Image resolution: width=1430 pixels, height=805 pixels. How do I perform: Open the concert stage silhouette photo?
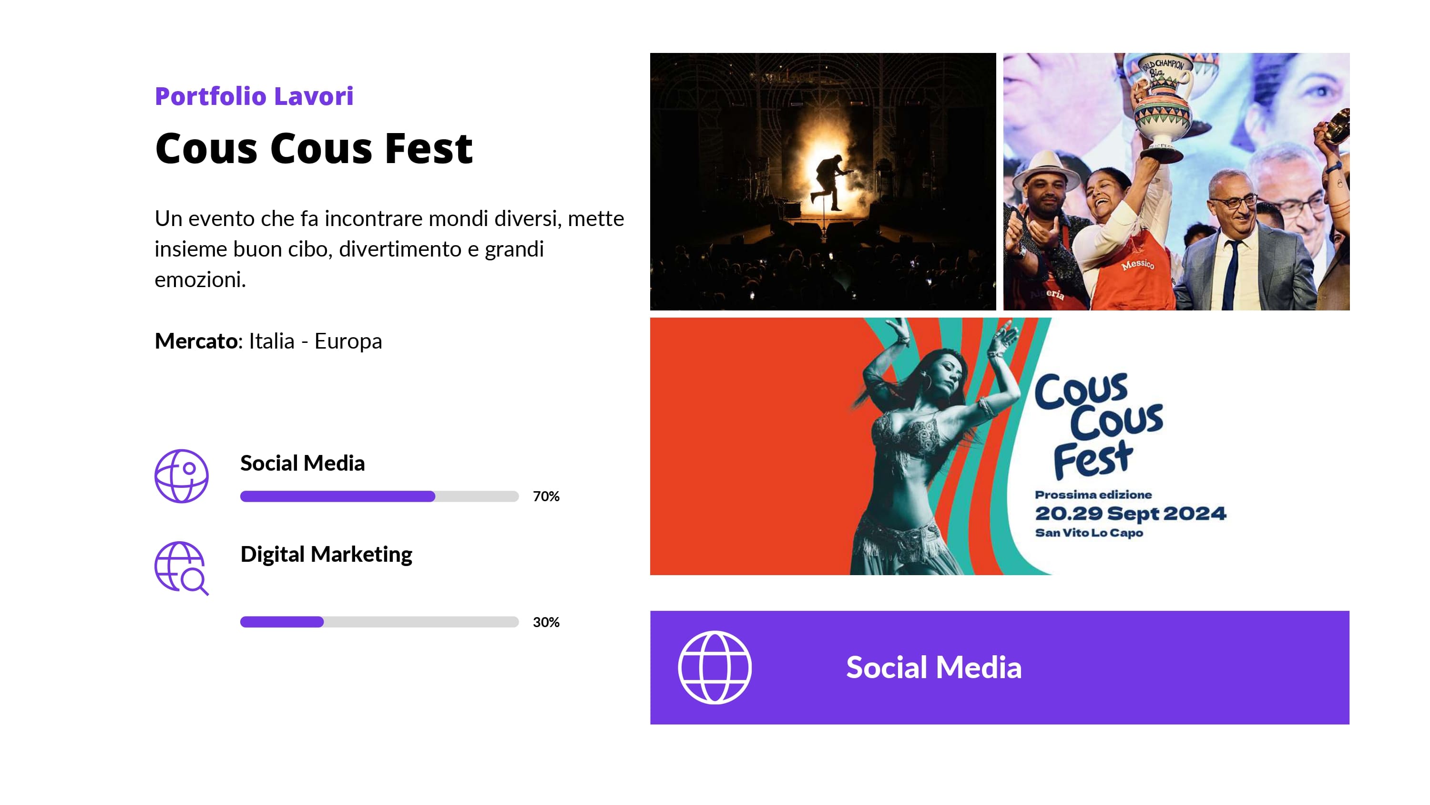pos(823,181)
